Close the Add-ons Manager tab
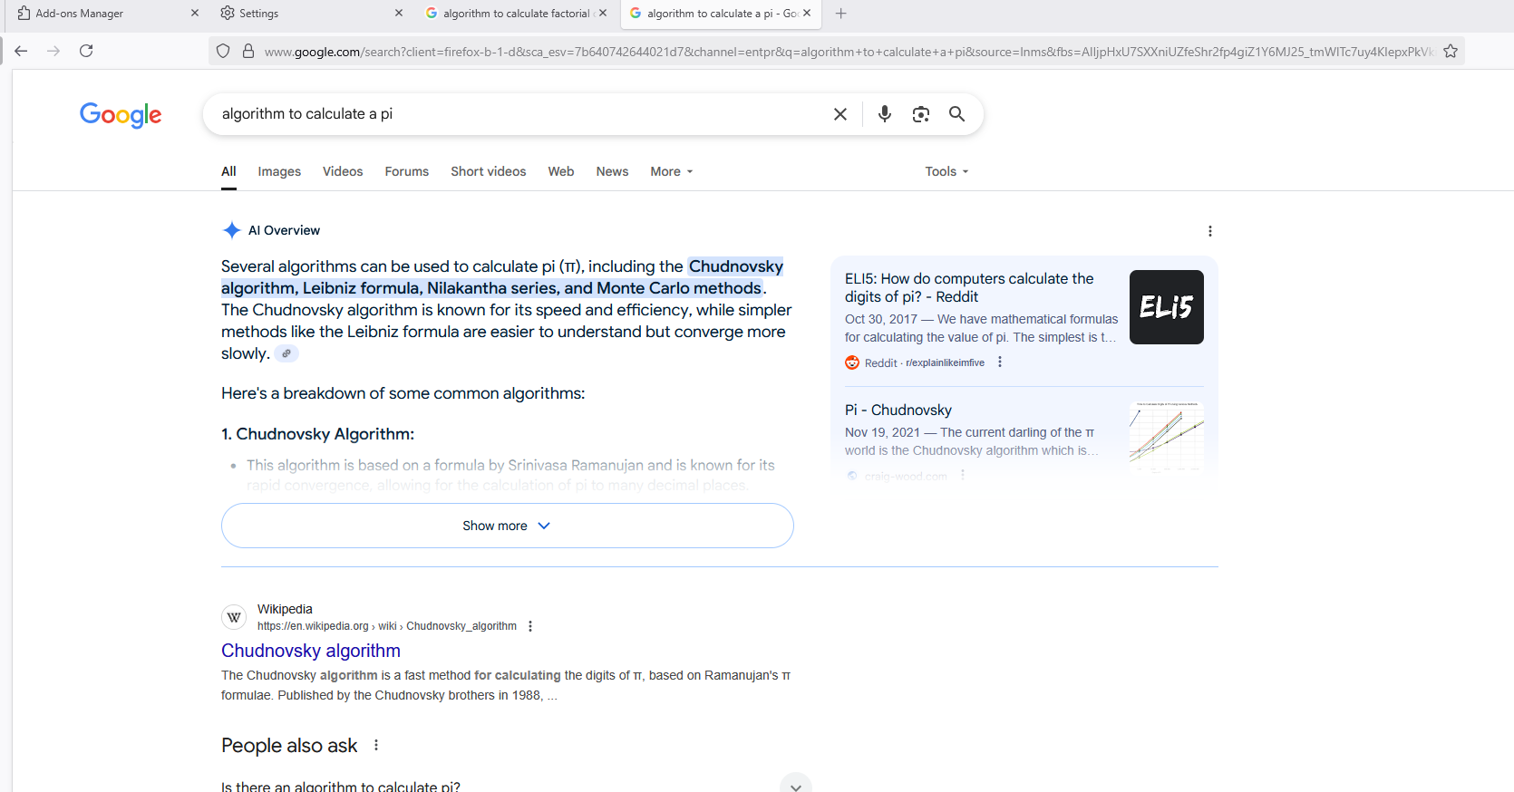The width and height of the screenshot is (1514, 792). tap(195, 14)
